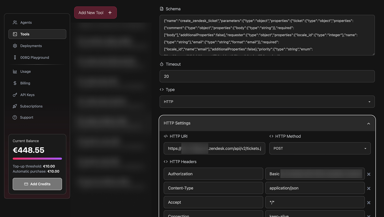Click the API Keys key icon

tap(15, 95)
